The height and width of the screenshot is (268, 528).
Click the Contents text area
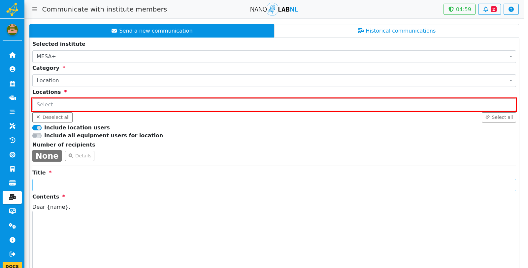tap(274, 239)
